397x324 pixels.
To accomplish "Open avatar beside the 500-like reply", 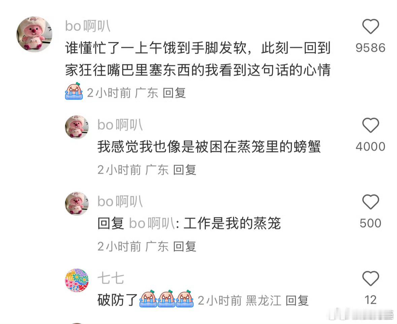I will point(77,203).
